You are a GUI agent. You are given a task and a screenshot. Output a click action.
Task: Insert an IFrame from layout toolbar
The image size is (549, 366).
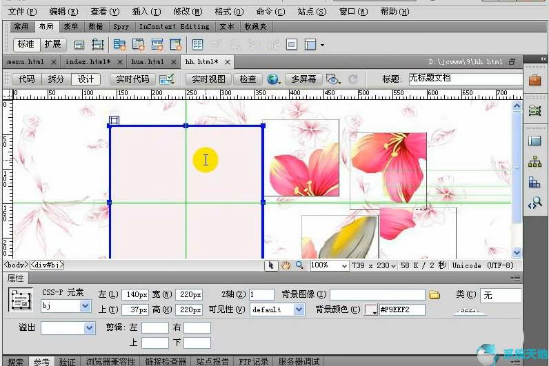coord(292,44)
